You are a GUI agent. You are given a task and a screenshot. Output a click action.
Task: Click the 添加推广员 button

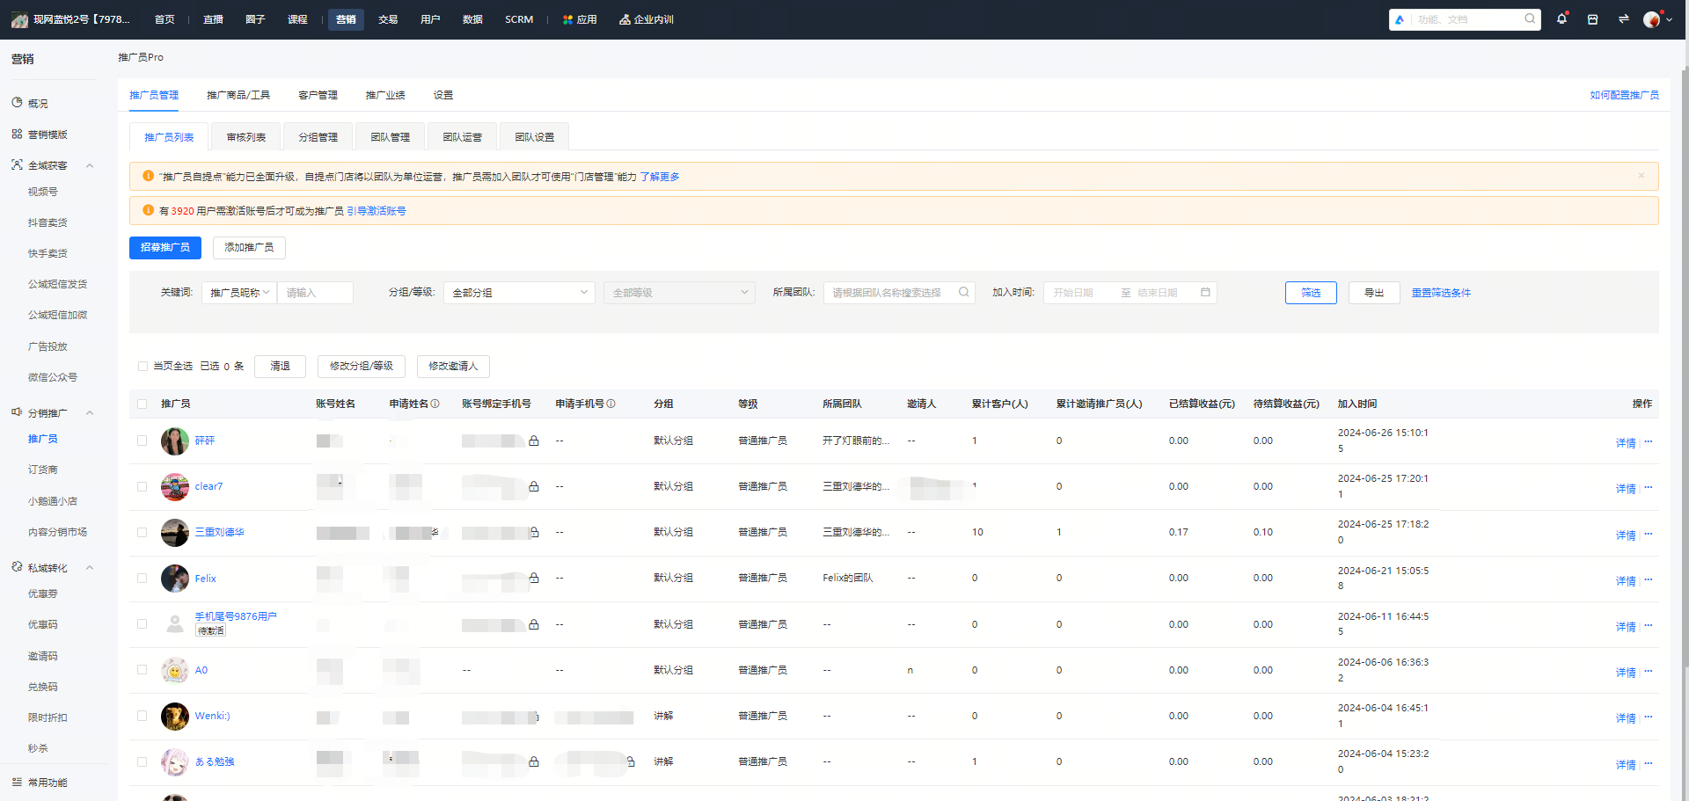tap(249, 248)
